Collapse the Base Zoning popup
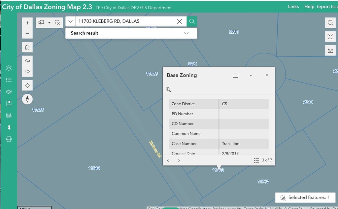Screen dimensions: 338x209 [x=251, y=75]
